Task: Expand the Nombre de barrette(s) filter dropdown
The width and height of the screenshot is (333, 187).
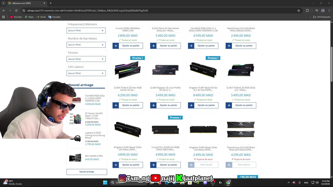Action: tap(86, 45)
